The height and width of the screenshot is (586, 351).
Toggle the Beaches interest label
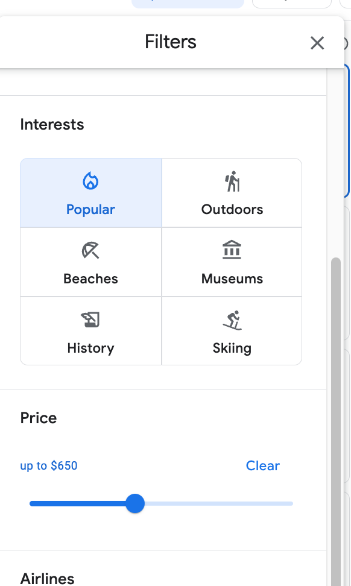click(90, 279)
